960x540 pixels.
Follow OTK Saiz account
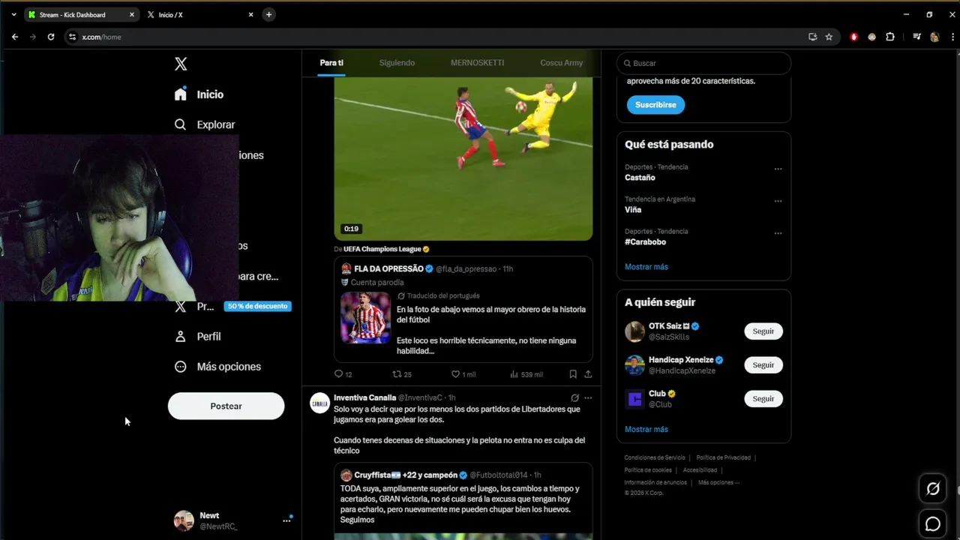pos(763,331)
